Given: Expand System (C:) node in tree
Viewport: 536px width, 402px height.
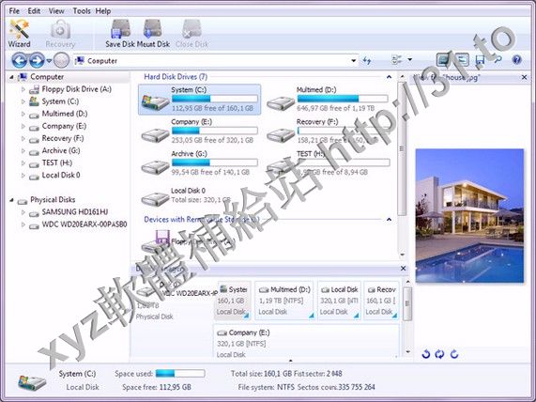Looking at the screenshot, I should pyautogui.click(x=23, y=102).
